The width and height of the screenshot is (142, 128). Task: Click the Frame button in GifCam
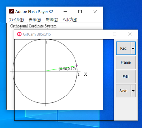coord(126,62)
